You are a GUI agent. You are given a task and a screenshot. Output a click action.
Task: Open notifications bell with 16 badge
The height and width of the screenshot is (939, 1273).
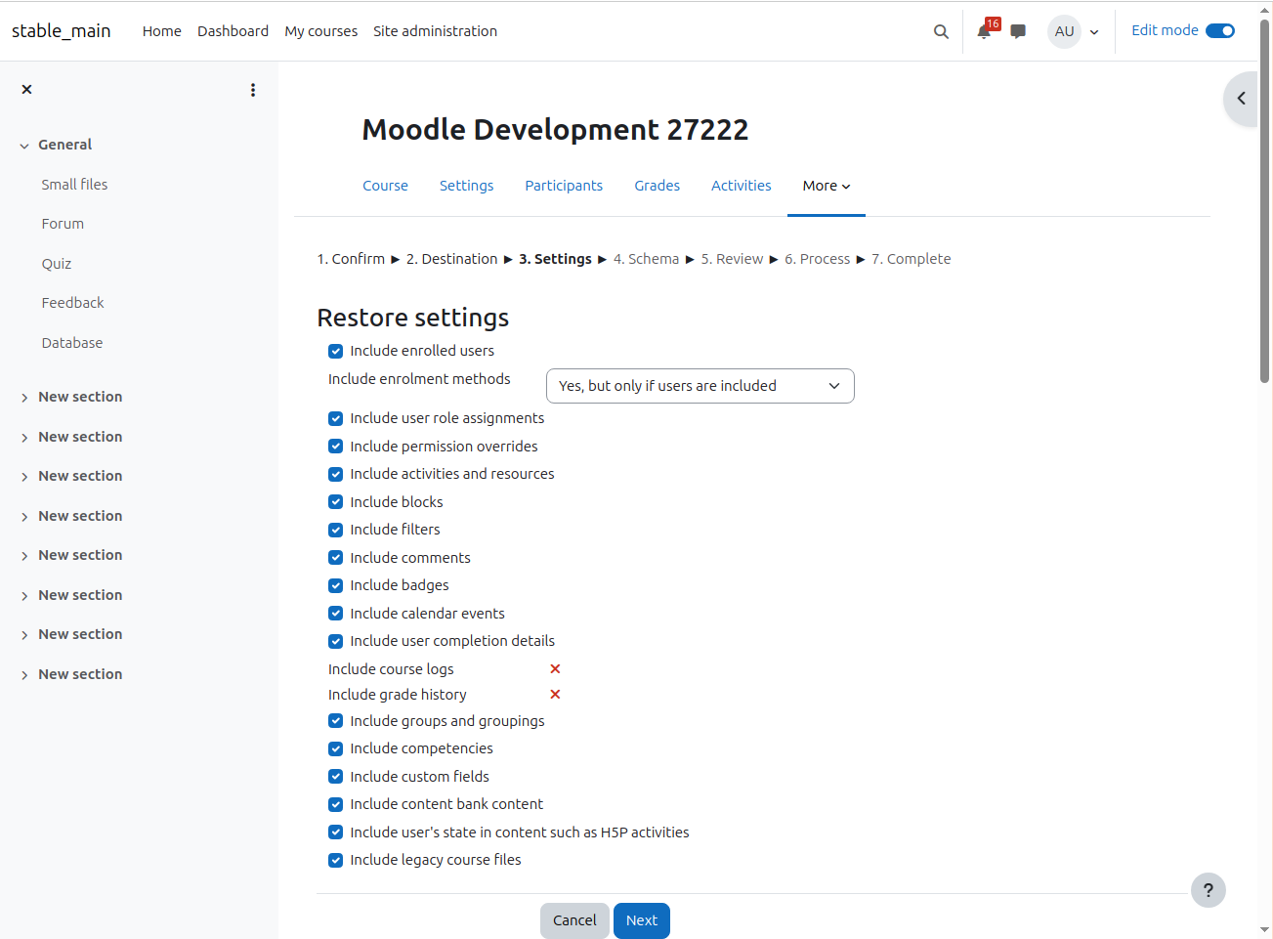pyautogui.click(x=985, y=31)
